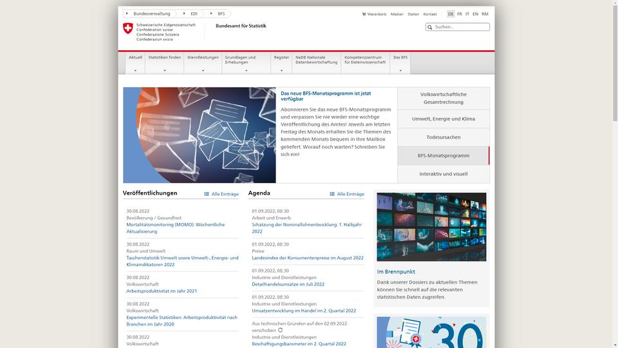Open Beschäftigungsbarometer im 2. Quartal 2022

click(299, 344)
